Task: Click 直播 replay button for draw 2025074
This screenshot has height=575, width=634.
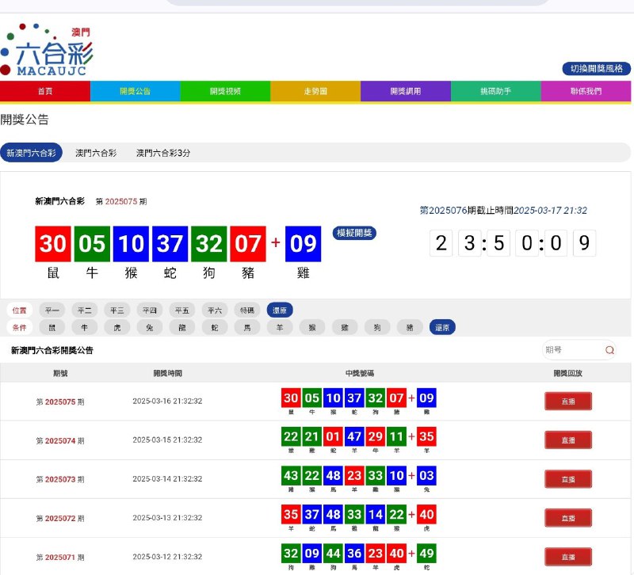Action: coord(568,440)
